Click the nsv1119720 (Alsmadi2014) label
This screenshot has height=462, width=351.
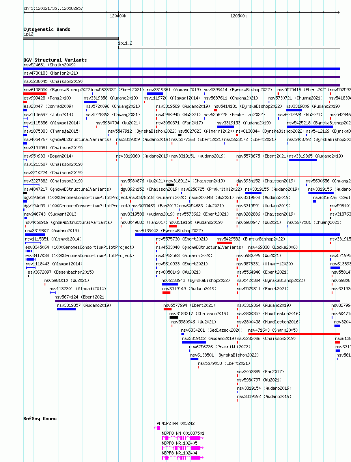click(x=172, y=98)
